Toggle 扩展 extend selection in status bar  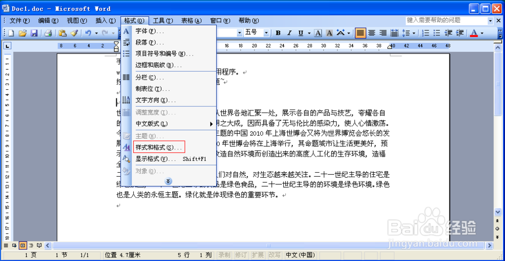tap(258, 255)
